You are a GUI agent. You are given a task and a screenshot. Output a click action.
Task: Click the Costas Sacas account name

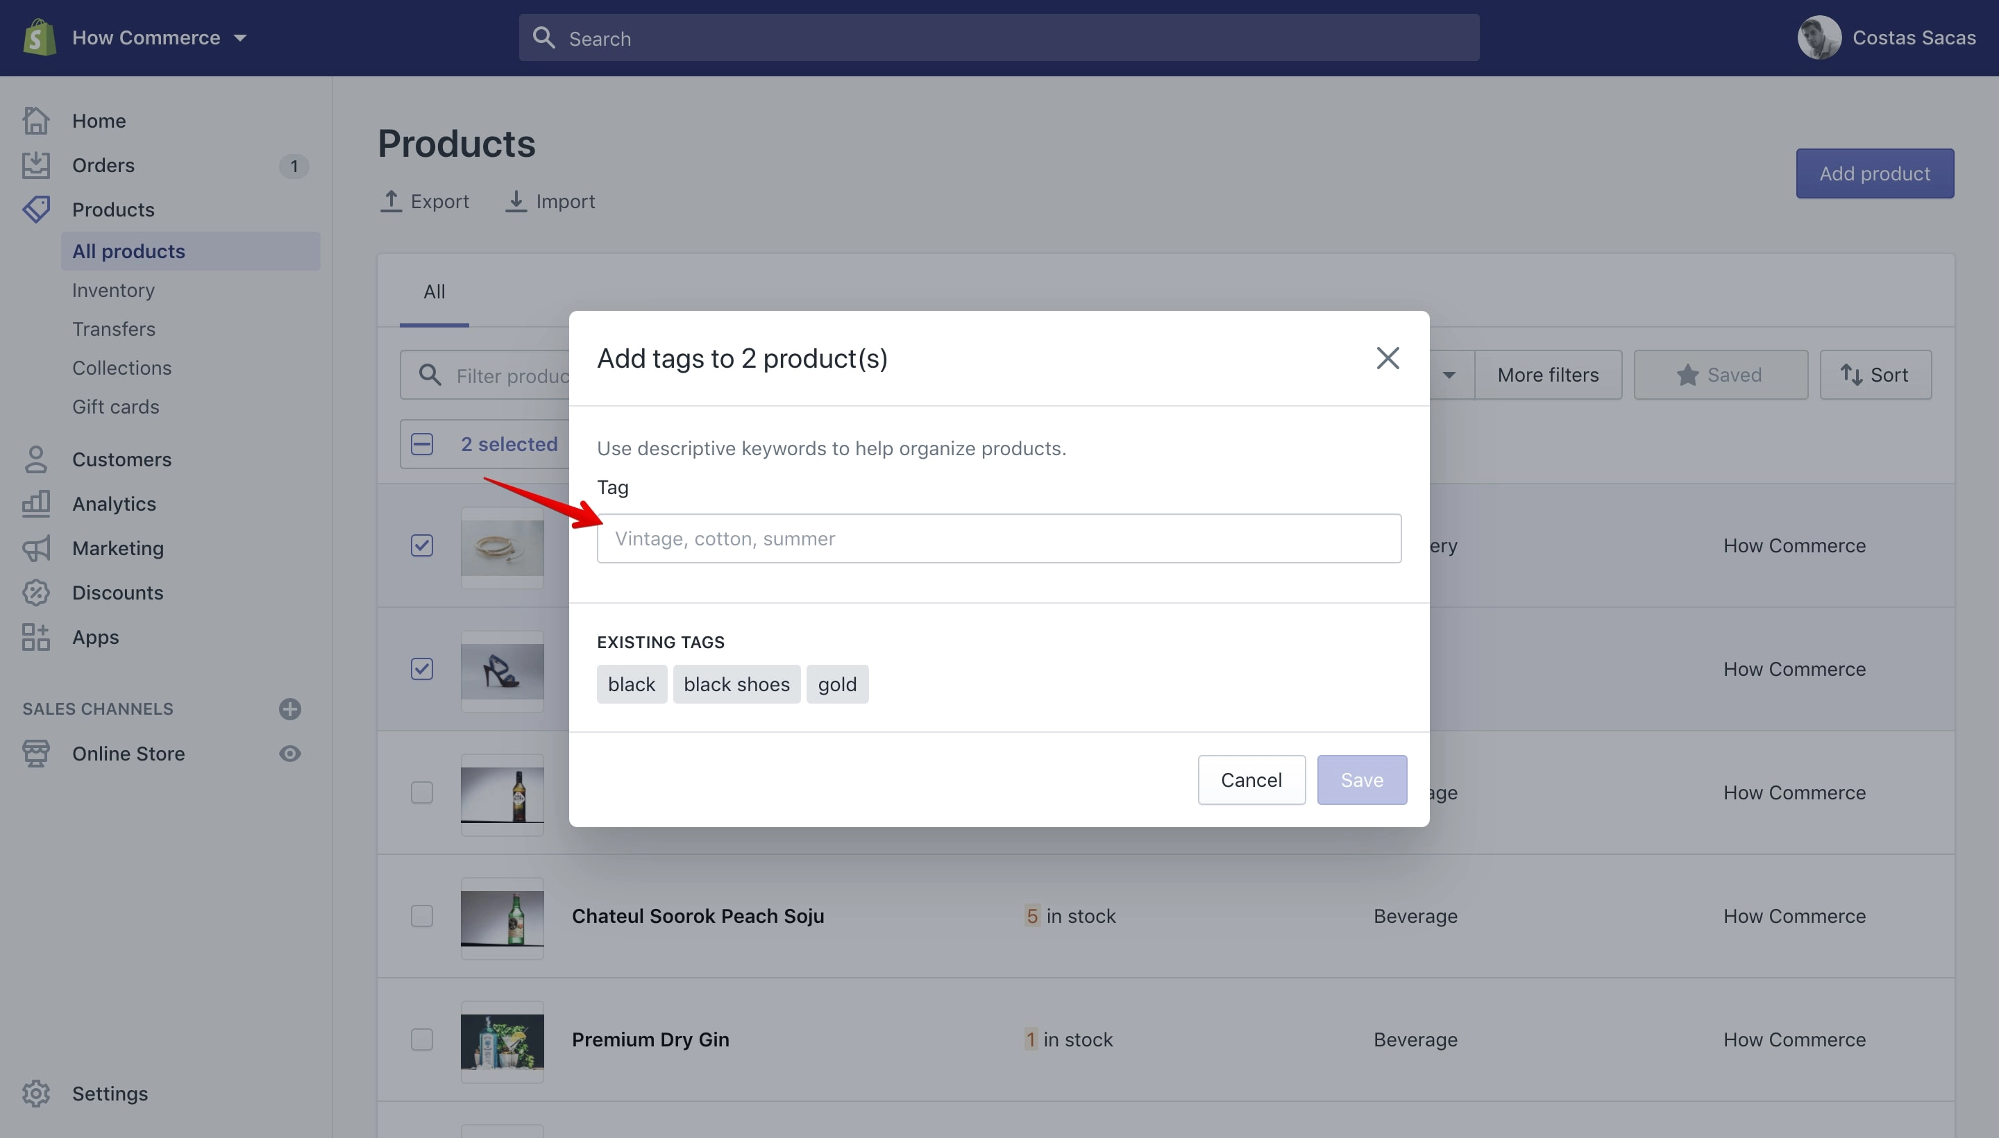1913,37
